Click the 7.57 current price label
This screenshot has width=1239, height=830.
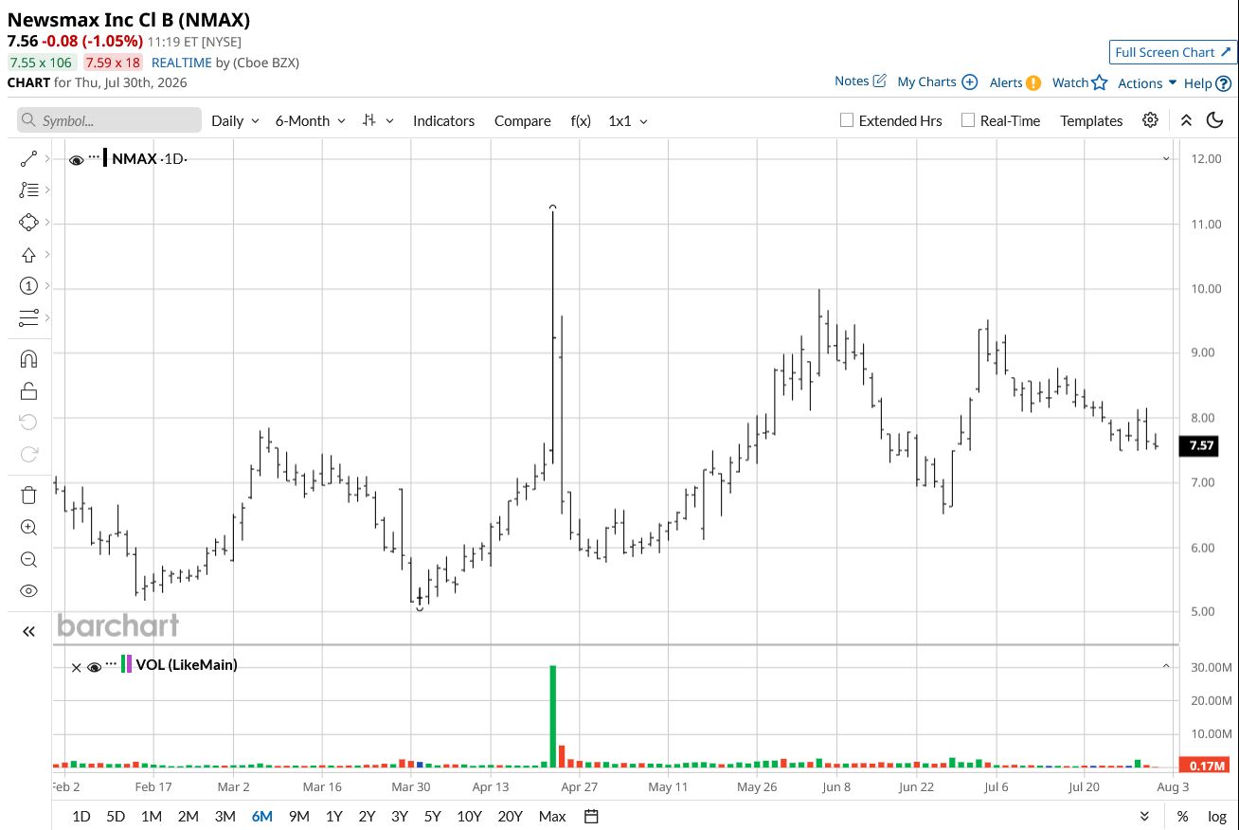click(x=1201, y=445)
